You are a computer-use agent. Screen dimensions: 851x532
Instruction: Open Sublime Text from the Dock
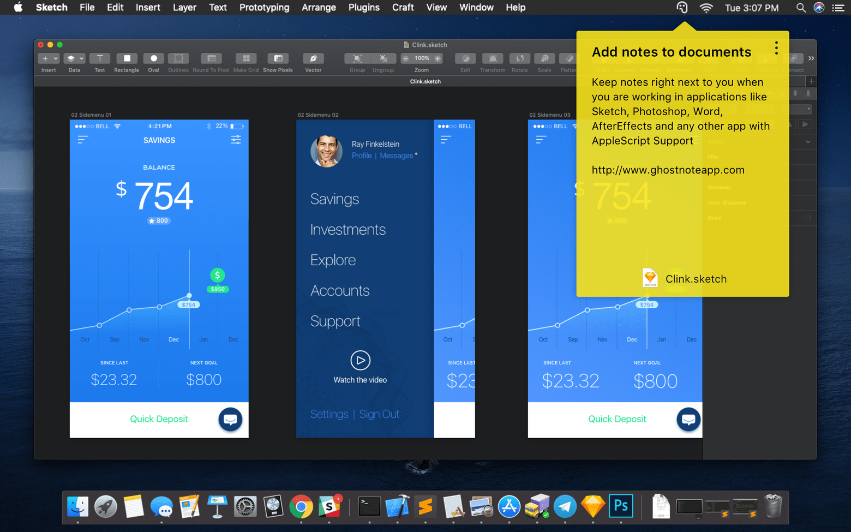[x=425, y=507]
